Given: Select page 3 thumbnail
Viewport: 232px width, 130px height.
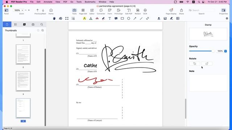Looking at the screenshot, I should click(x=23, y=81).
